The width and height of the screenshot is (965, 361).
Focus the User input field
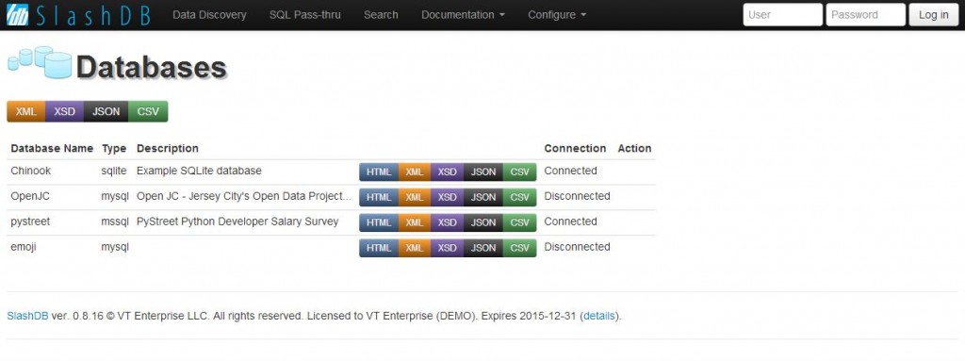[782, 15]
